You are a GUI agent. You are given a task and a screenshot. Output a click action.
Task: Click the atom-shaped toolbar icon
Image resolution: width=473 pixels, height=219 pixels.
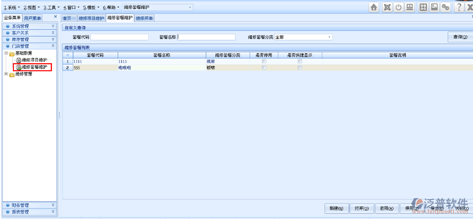coord(387,7)
